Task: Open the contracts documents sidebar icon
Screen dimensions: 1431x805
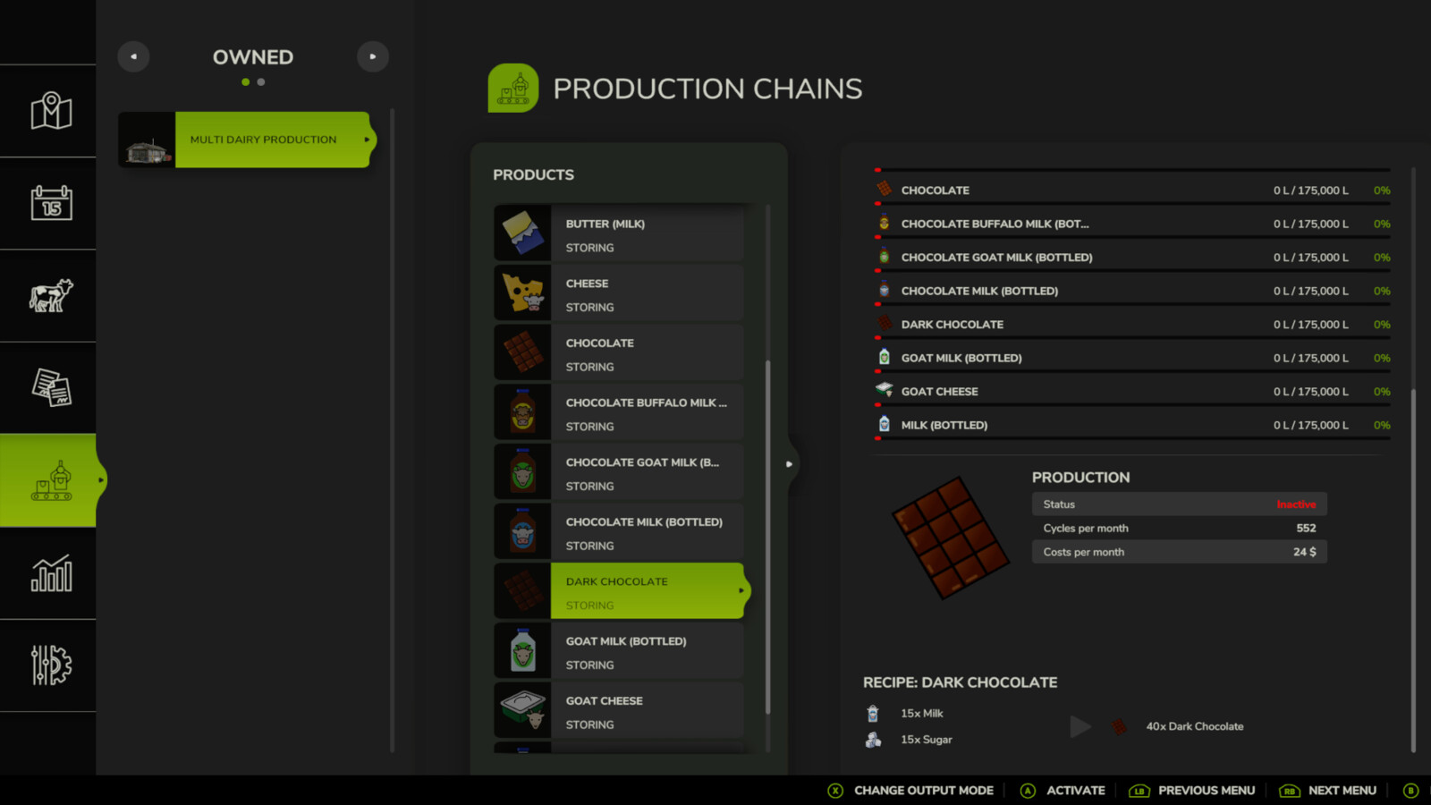Action: click(x=51, y=388)
